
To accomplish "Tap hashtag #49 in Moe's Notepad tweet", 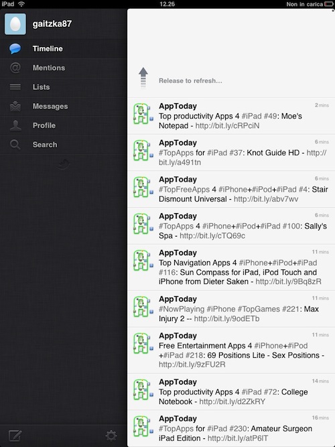I will pyautogui.click(x=270, y=116).
